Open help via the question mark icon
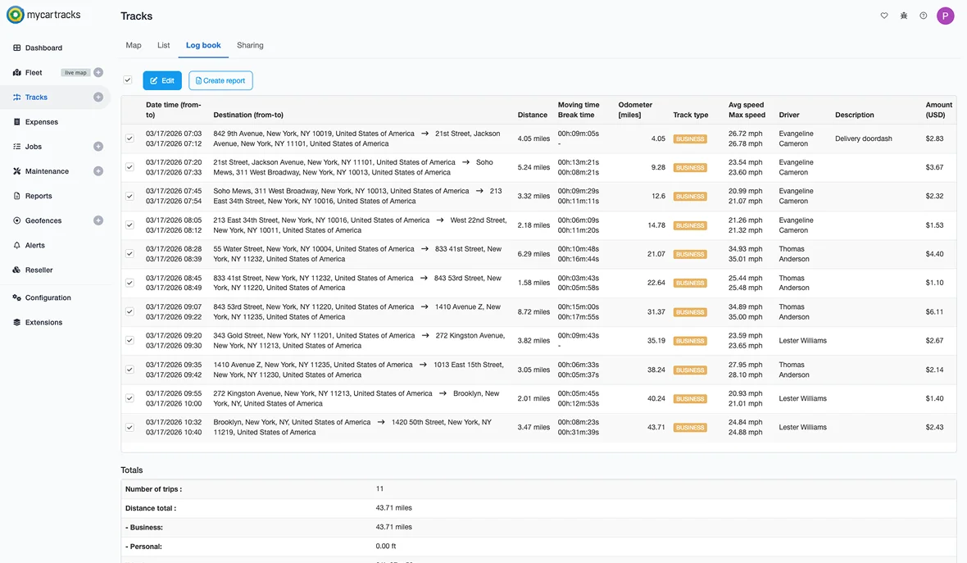Image resolution: width=967 pixels, height=563 pixels. (x=922, y=14)
